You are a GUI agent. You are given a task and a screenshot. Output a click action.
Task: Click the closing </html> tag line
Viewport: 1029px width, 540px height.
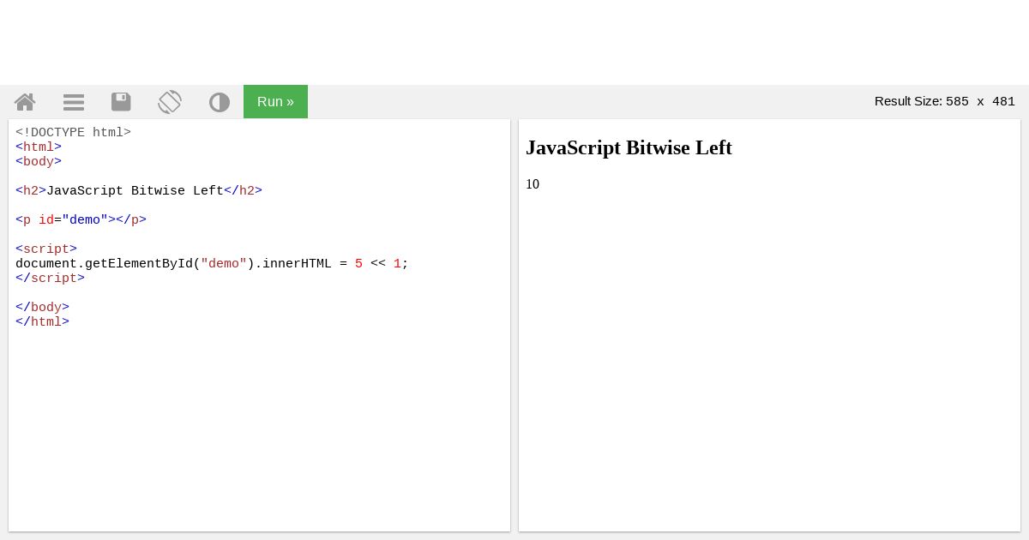pos(42,322)
